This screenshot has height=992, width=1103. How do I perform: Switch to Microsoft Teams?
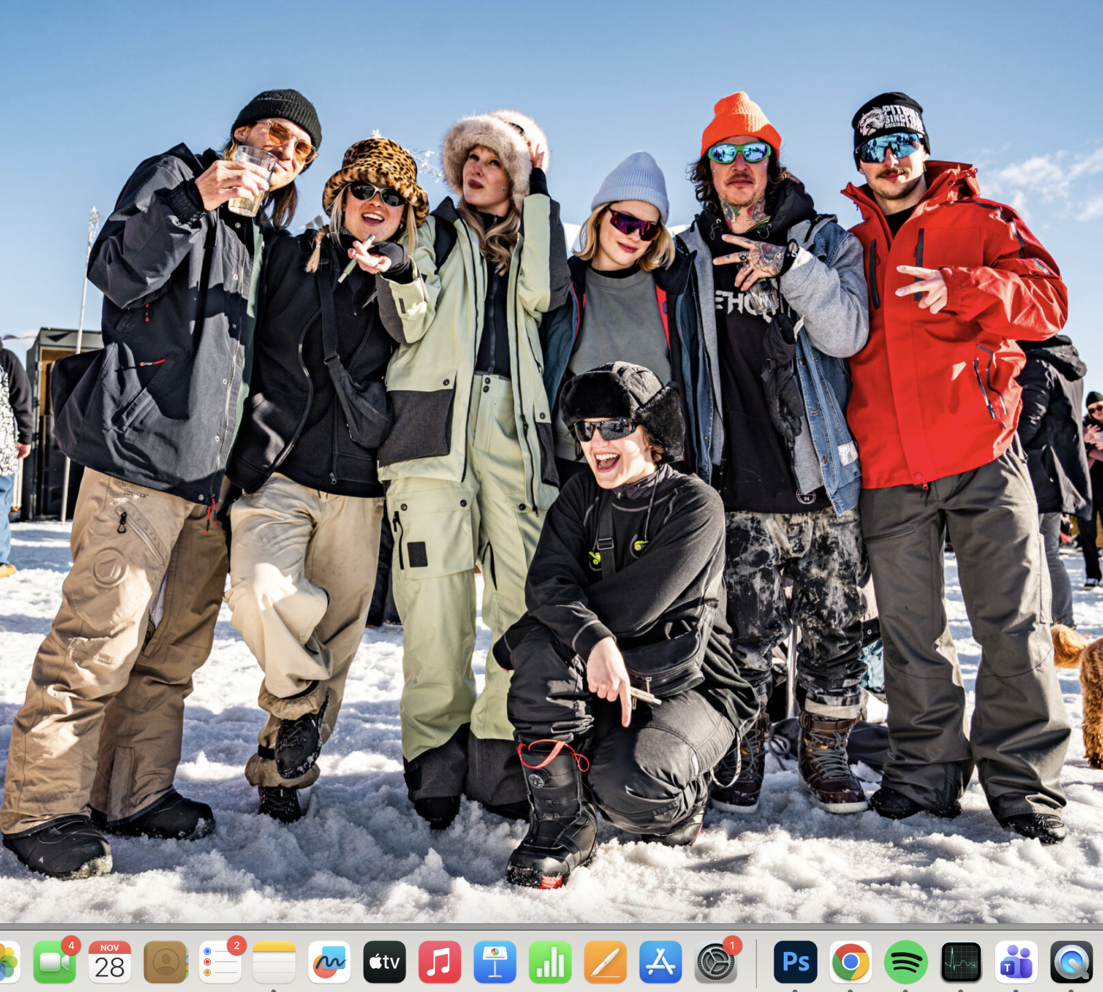1017,962
